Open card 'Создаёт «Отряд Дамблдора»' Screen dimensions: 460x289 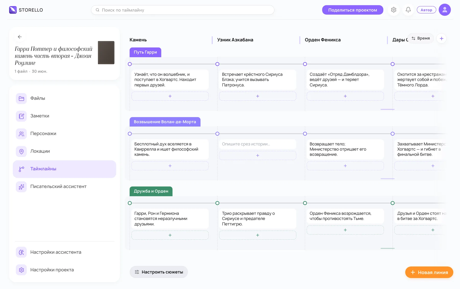(345, 80)
